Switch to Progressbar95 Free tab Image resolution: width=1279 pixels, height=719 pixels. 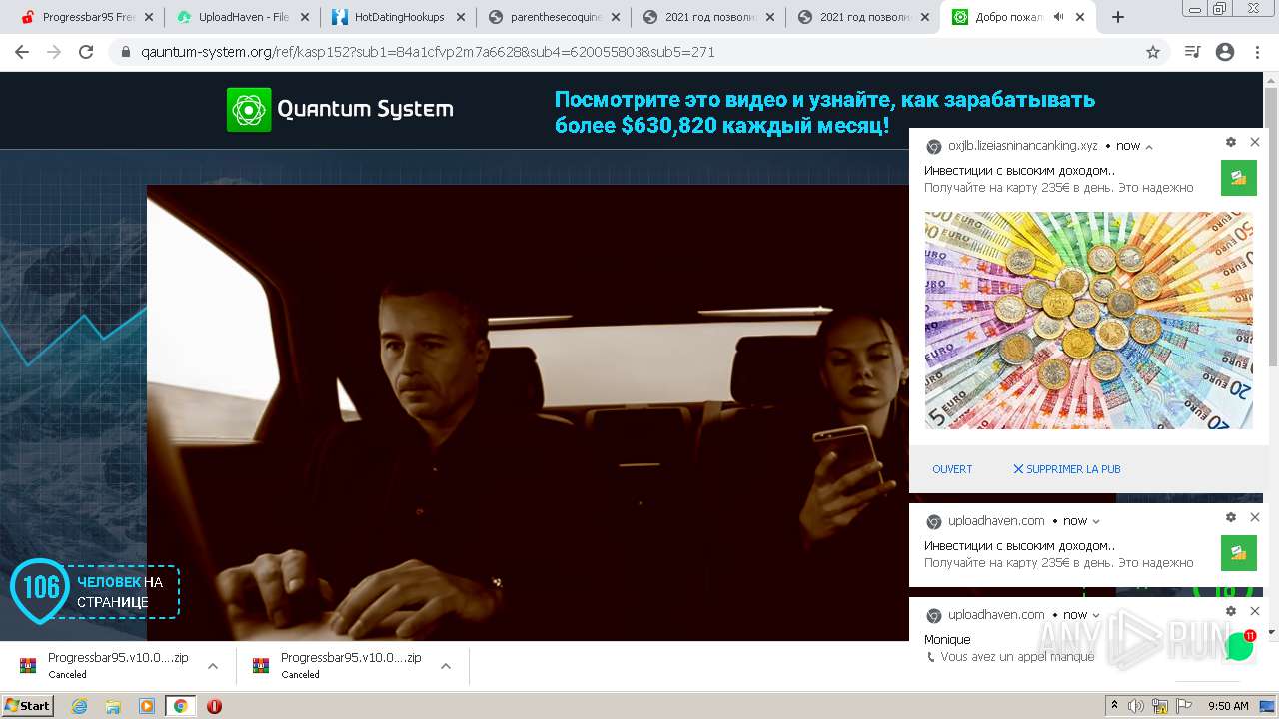(x=78, y=17)
